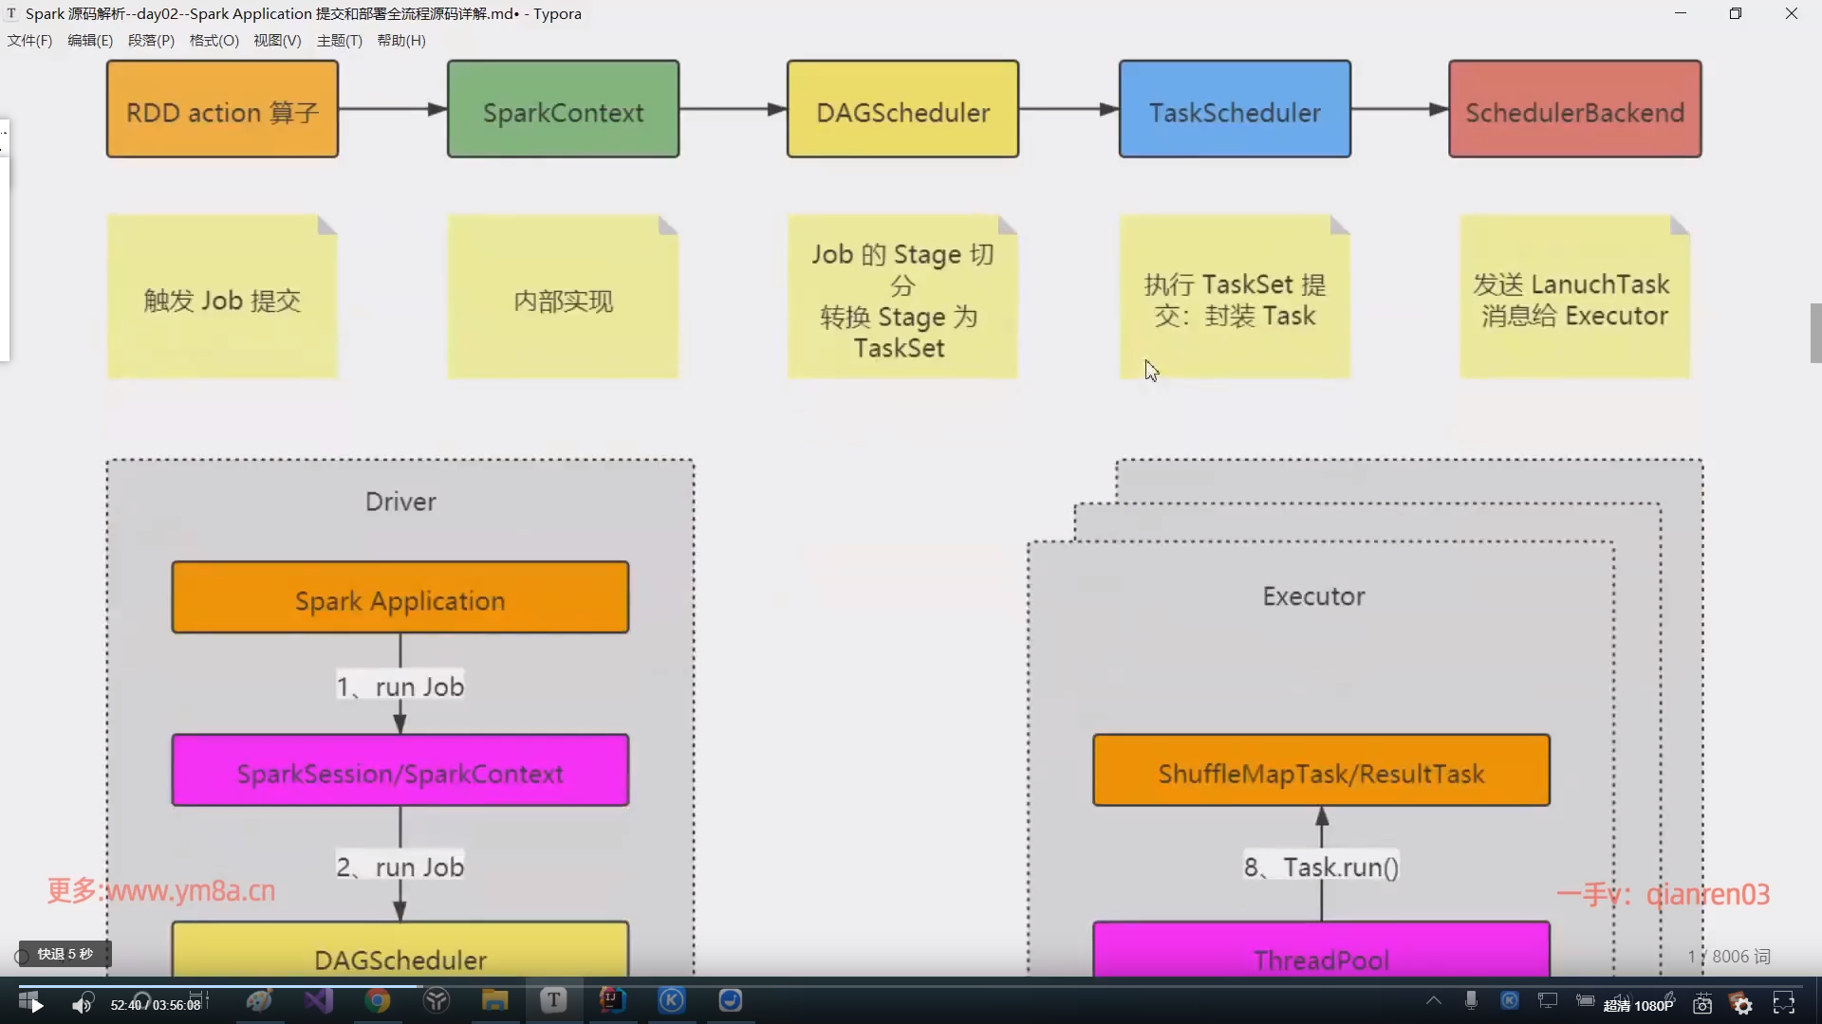
Task: Open IntelliJ IDEA from the taskbar
Action: point(612,1001)
